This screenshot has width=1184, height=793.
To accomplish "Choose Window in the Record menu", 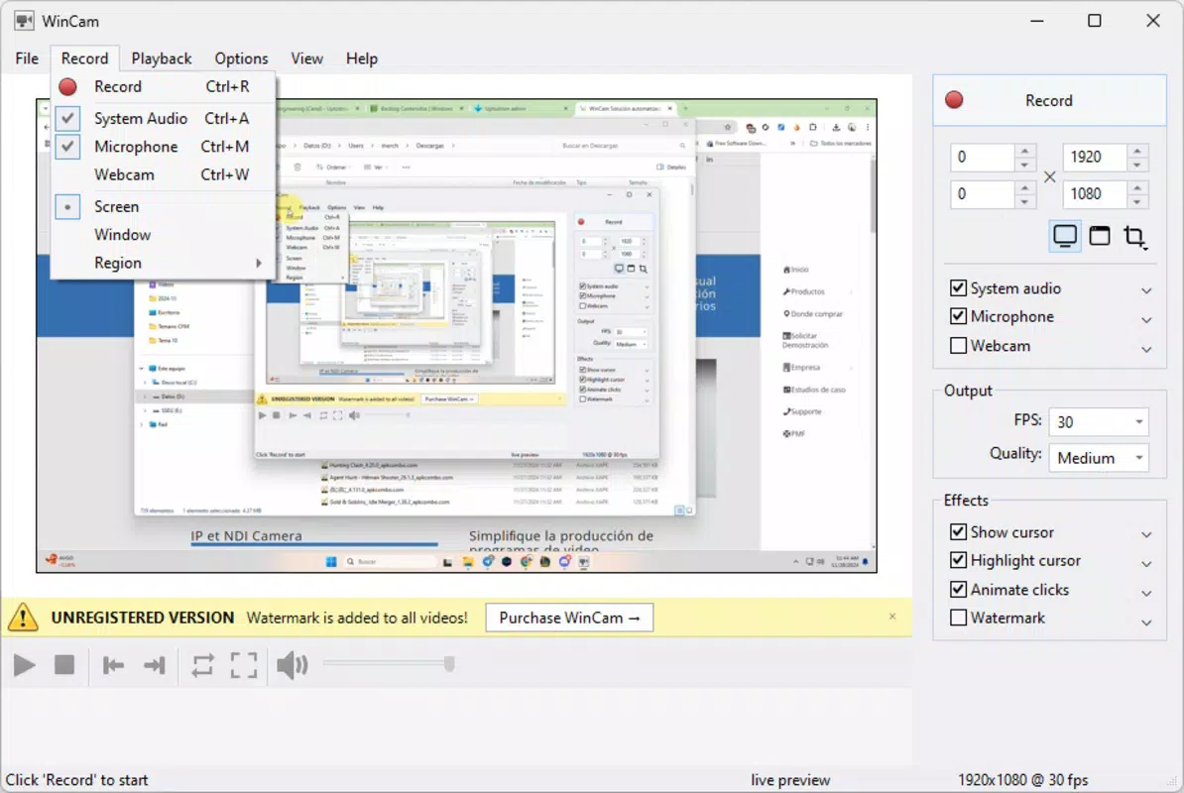I will point(163,235).
